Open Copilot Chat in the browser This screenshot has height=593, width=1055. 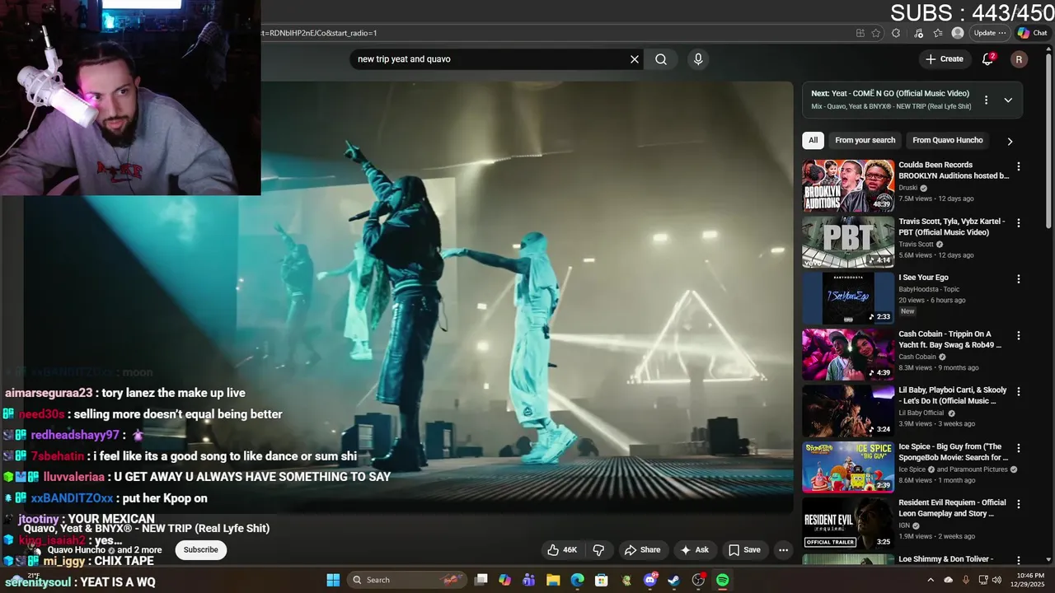pos(1032,33)
